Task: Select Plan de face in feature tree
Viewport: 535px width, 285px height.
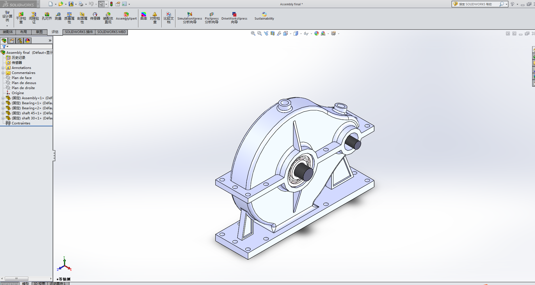Action: pos(22,78)
